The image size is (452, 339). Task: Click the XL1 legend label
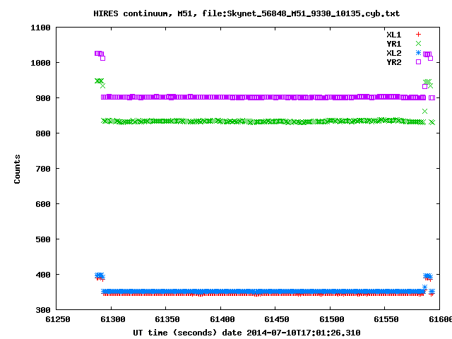pos(394,35)
